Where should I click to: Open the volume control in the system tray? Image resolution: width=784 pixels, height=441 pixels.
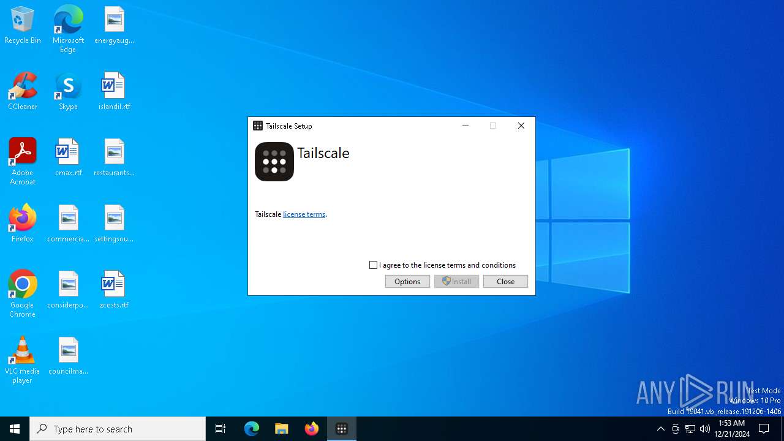pyautogui.click(x=705, y=429)
